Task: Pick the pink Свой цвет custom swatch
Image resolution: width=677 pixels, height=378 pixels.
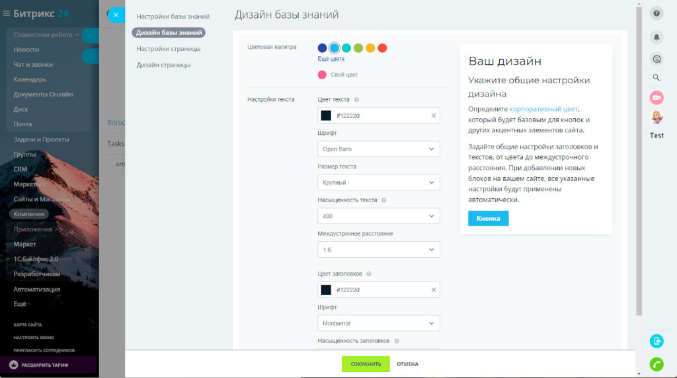Action: (322, 75)
